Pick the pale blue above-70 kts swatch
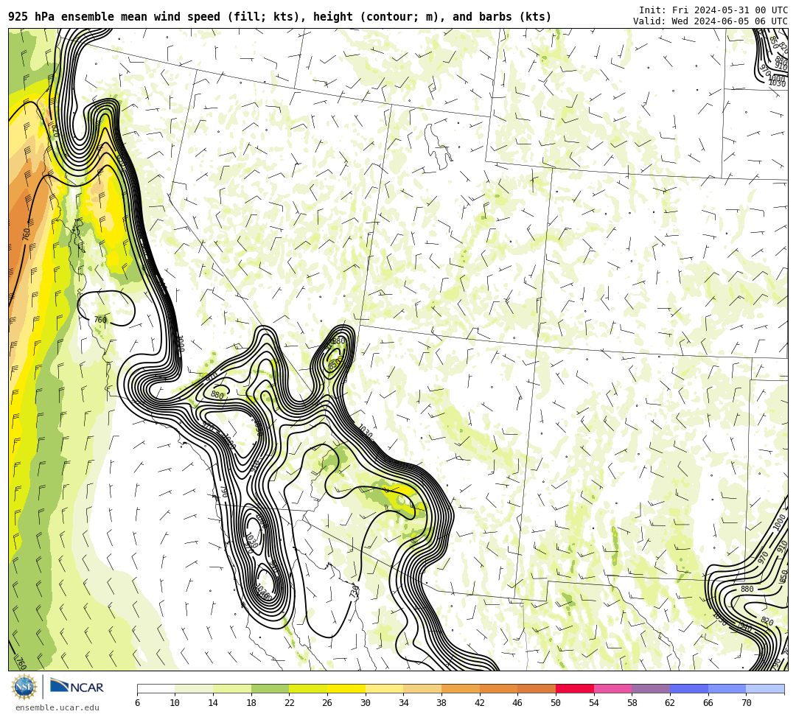Viewport: 796px width, 717px height. 765,688
